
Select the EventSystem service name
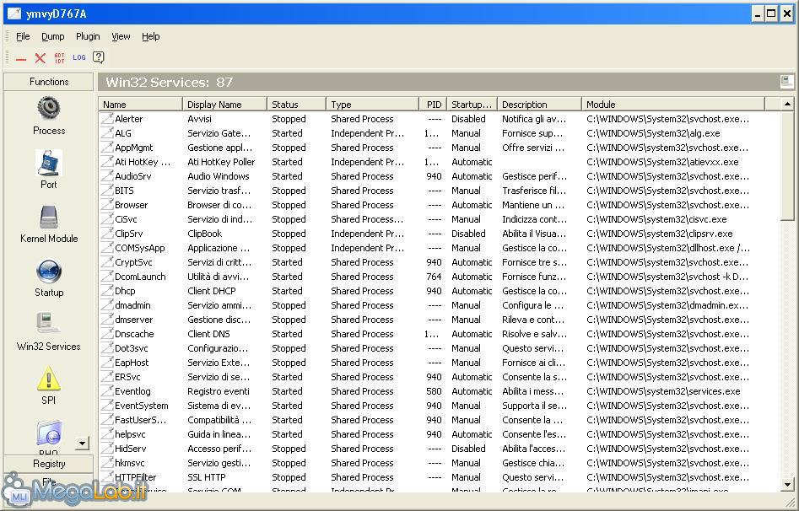click(141, 406)
